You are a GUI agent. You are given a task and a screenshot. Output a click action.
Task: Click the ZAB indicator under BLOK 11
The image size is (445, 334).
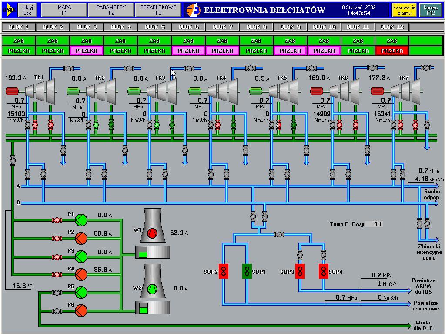pyautogui.click(x=358, y=40)
